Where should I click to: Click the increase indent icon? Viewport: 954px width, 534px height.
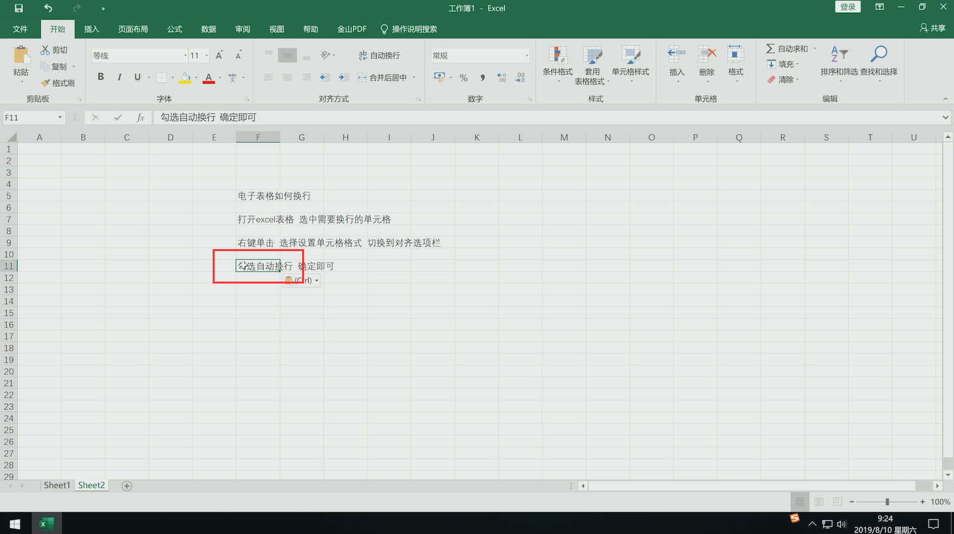(343, 78)
